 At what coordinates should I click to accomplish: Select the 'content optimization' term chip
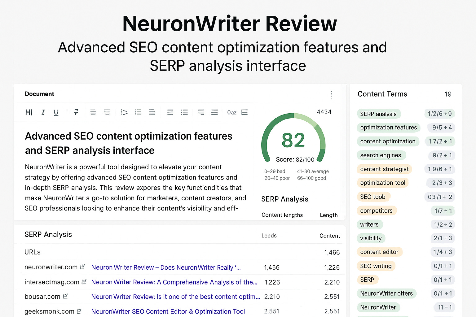(x=388, y=141)
